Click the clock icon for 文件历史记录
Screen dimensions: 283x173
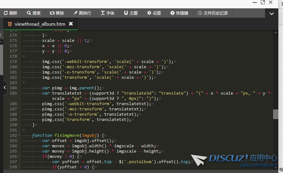200,13
